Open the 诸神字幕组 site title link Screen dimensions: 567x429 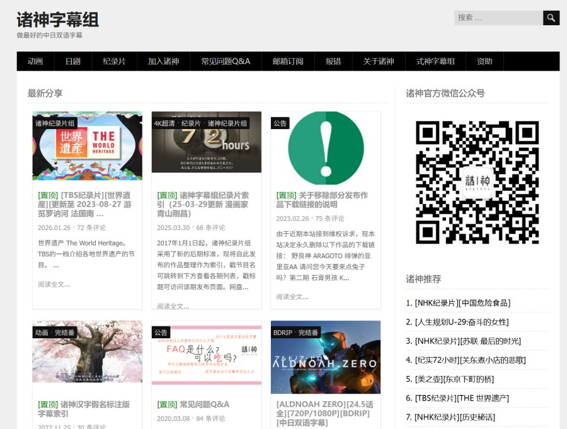click(58, 20)
